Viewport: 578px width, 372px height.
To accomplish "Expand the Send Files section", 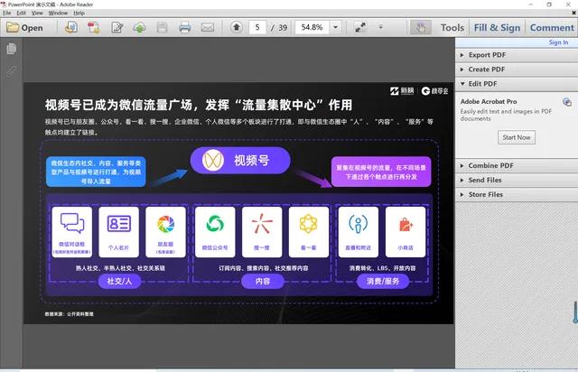I will pos(517,181).
